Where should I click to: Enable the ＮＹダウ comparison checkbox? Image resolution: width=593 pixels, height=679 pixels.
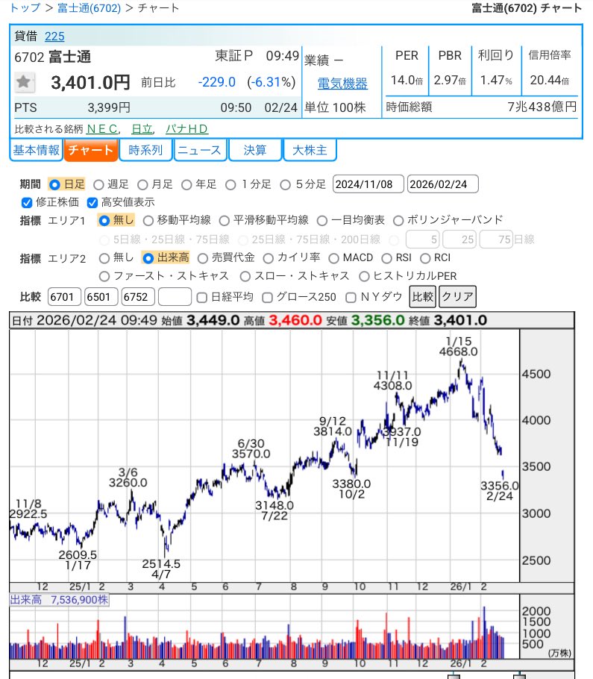(x=351, y=298)
